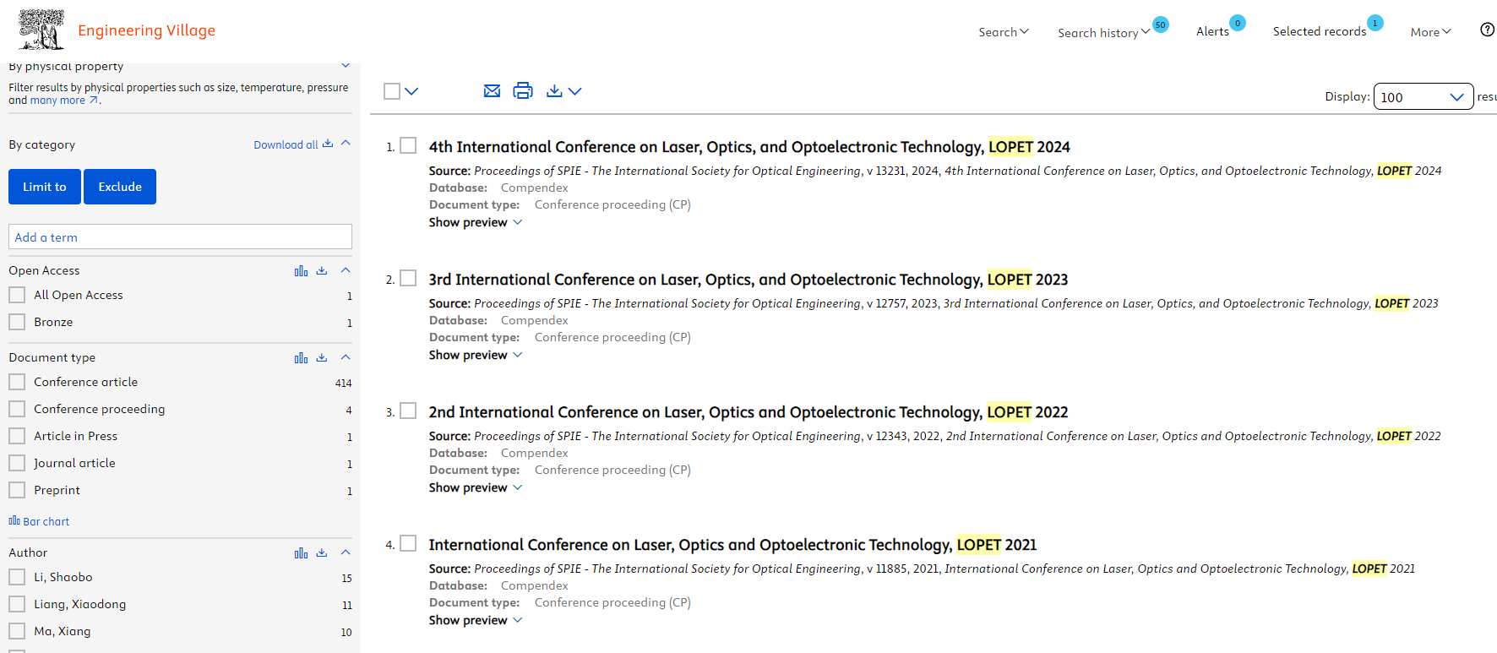Open Bar chart link under Document type
1497x653 pixels.
tap(39, 521)
